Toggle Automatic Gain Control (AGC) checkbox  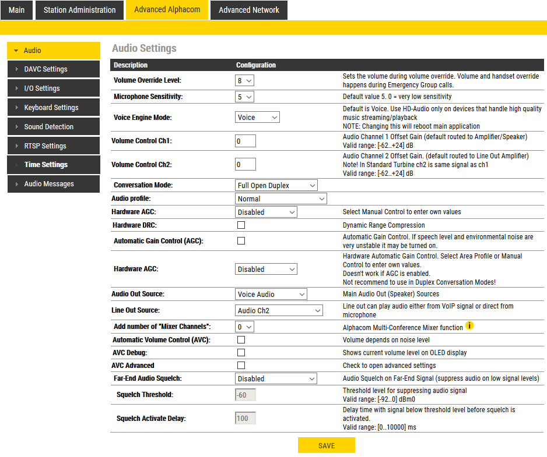coord(241,241)
